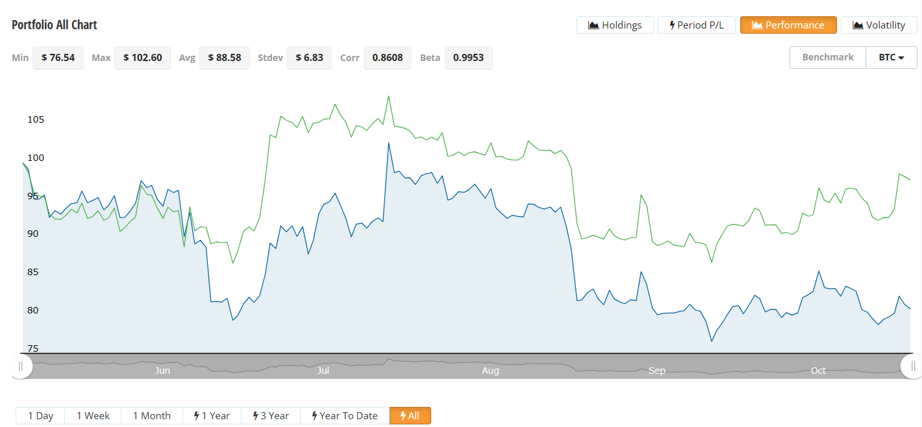Click Jun in the range navigator
The width and height of the screenshot is (922, 427).
coord(162,371)
